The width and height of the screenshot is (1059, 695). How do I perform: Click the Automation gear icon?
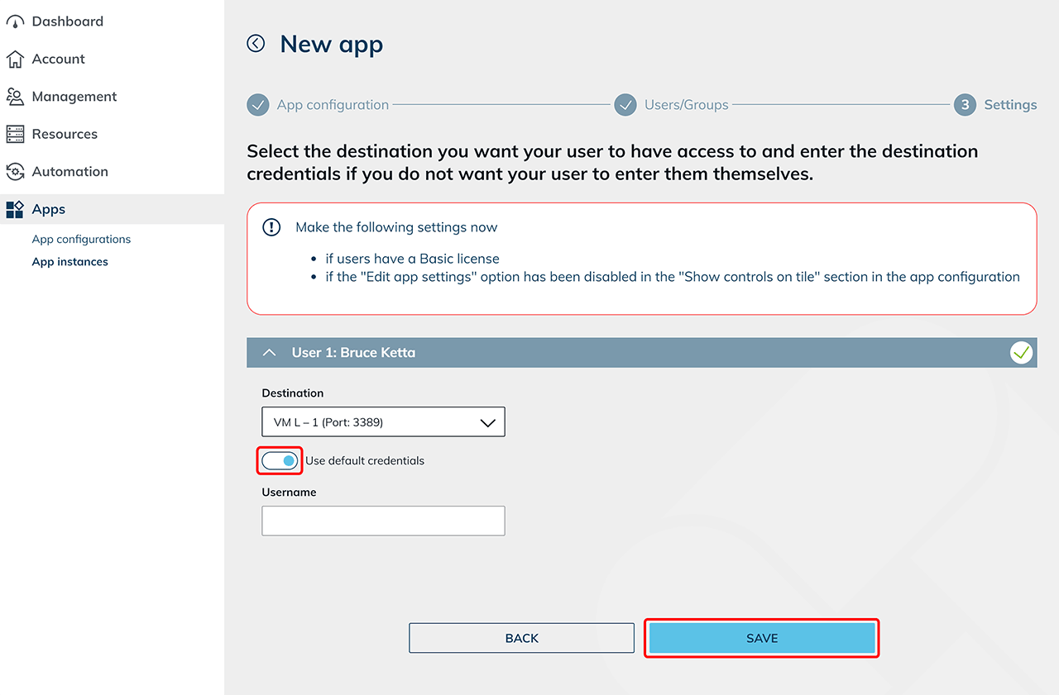point(15,172)
